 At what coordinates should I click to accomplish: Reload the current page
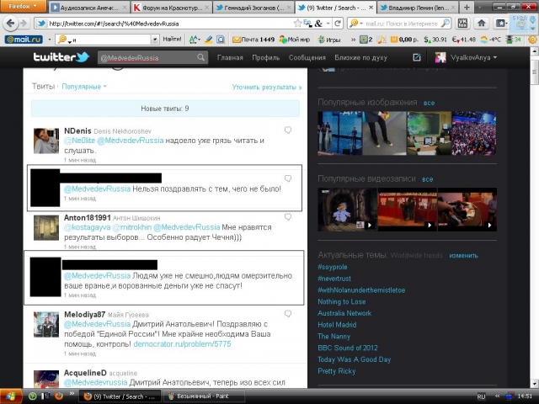pyautogui.click(x=338, y=24)
